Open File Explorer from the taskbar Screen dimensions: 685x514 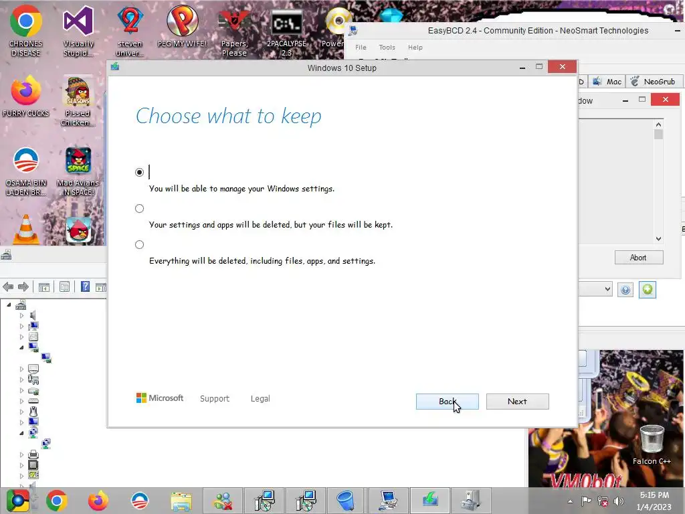pos(181,501)
